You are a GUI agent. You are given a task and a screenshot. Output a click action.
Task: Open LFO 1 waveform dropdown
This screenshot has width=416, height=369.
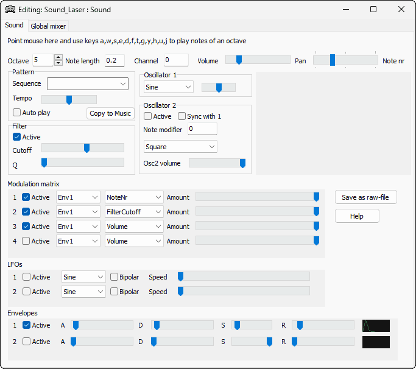pos(83,277)
